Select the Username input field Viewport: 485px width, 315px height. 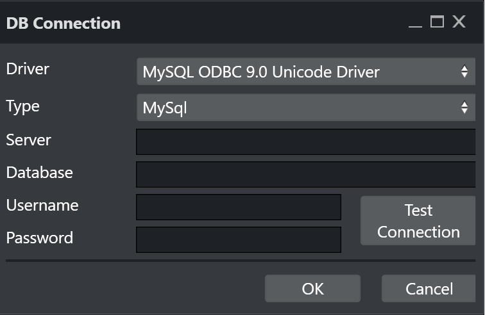(x=239, y=207)
